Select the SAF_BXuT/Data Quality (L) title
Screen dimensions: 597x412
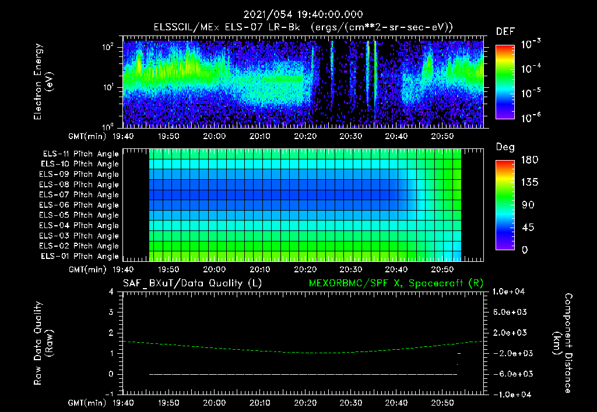(x=192, y=283)
